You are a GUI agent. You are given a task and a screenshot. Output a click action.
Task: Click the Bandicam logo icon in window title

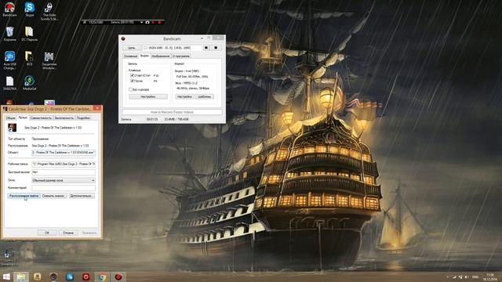pos(123,38)
